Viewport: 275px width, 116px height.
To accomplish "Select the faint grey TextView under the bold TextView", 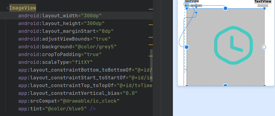I will click(263, 6).
